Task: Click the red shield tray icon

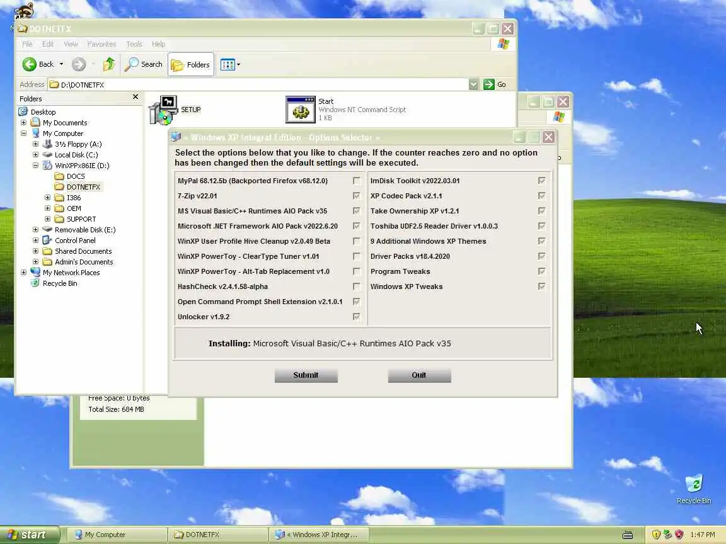Action: pyautogui.click(x=679, y=535)
